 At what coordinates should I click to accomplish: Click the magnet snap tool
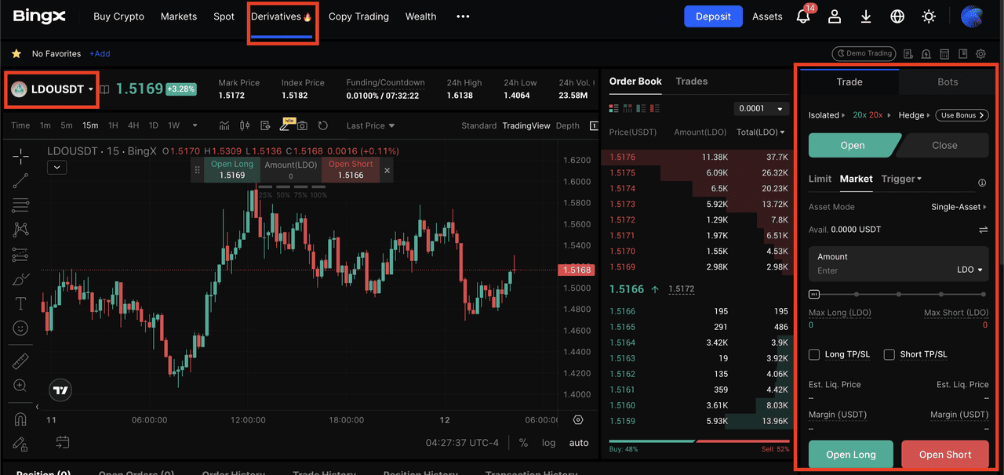pos(20,419)
